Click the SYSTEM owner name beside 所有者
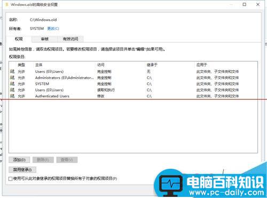The image size is (267, 198). point(37,29)
